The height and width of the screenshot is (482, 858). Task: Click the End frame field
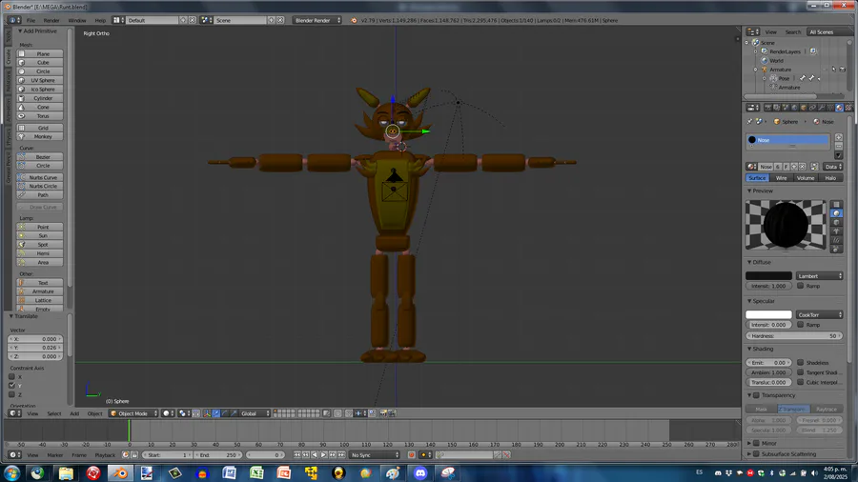click(x=215, y=454)
